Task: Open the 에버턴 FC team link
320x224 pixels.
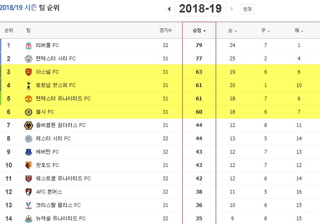Action: 48,152
